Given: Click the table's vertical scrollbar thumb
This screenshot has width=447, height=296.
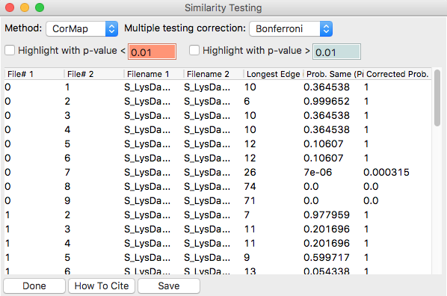Looking at the screenshot, I should coord(437,98).
